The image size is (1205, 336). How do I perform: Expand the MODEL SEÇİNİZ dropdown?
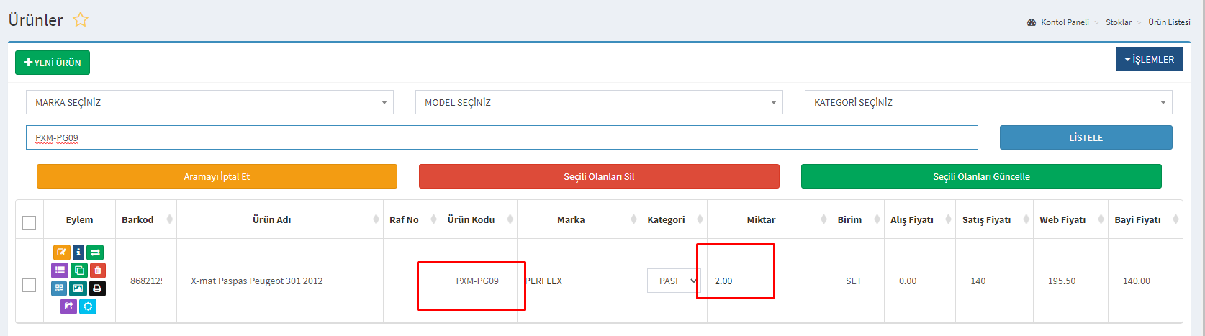click(599, 102)
